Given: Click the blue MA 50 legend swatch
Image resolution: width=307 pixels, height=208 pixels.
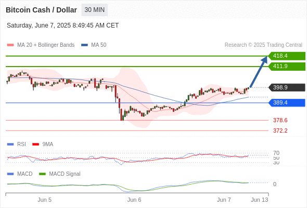Looking at the screenshot, I should (84, 45).
